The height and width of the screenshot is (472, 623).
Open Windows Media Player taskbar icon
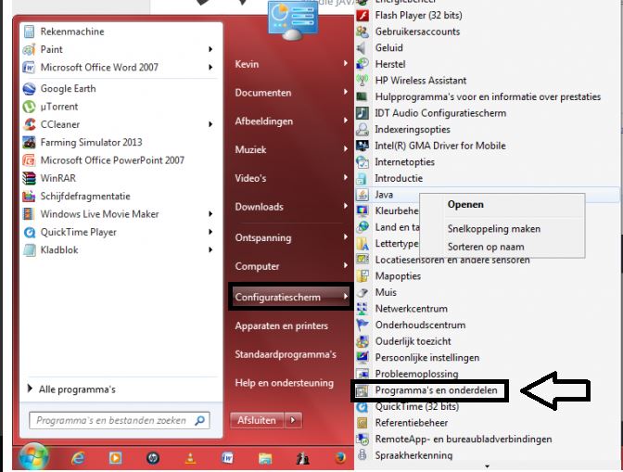click(115, 458)
